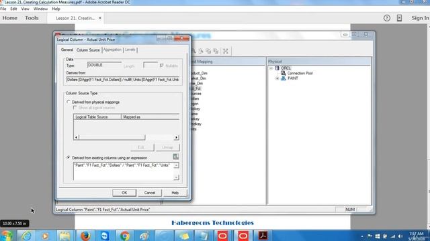Click the expression box scroll down arrow
This screenshot has height=241, width=430.
coord(176,177)
